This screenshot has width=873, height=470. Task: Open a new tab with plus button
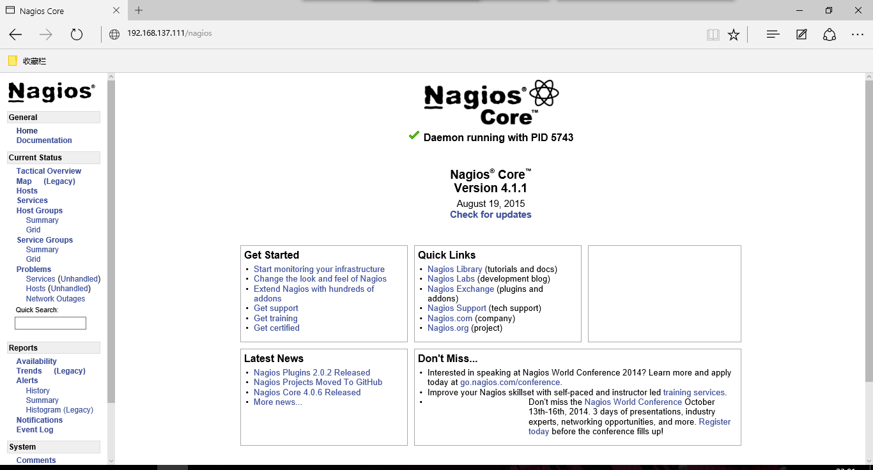[x=139, y=10]
